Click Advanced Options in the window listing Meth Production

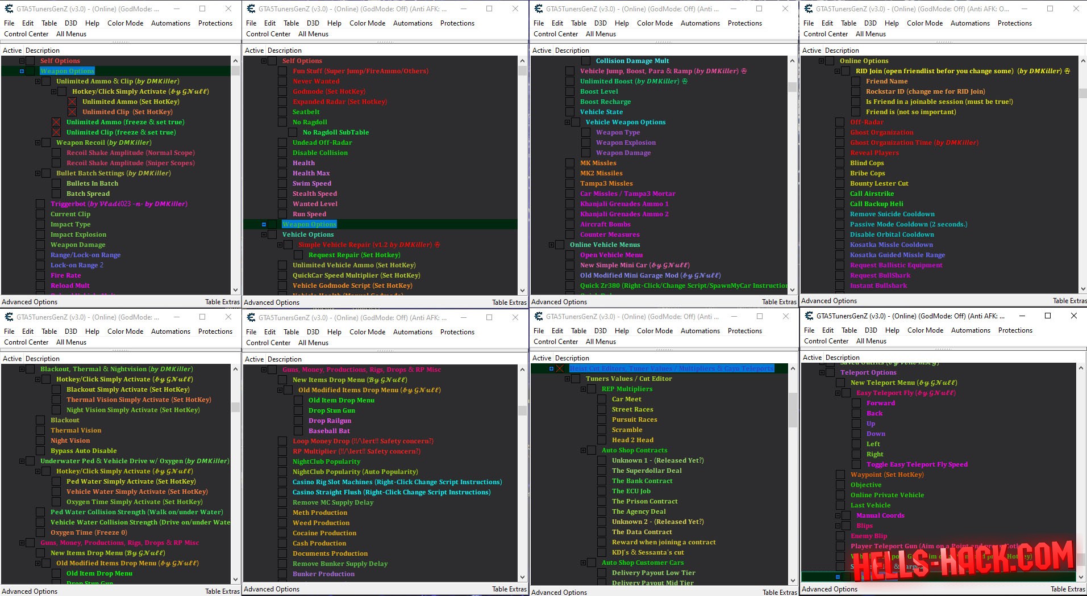272,589
